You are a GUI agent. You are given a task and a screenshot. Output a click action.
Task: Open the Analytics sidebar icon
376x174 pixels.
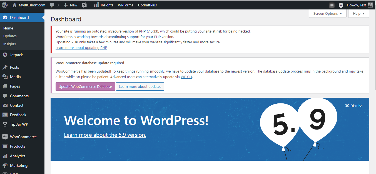(6, 156)
